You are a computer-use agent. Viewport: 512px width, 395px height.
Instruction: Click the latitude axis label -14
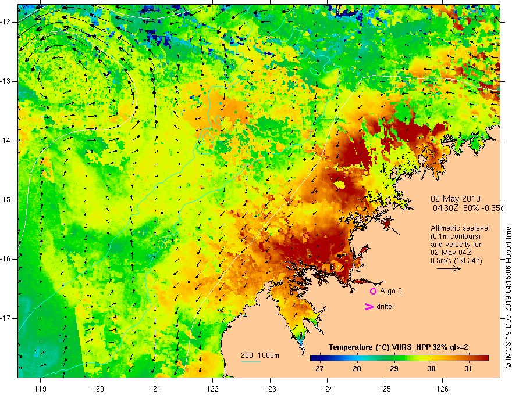pyautogui.click(x=6, y=141)
